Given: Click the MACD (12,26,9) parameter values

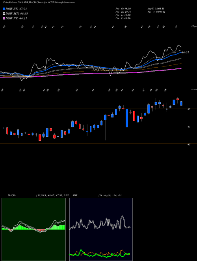Looking at the screenshot, I should (52, 195).
